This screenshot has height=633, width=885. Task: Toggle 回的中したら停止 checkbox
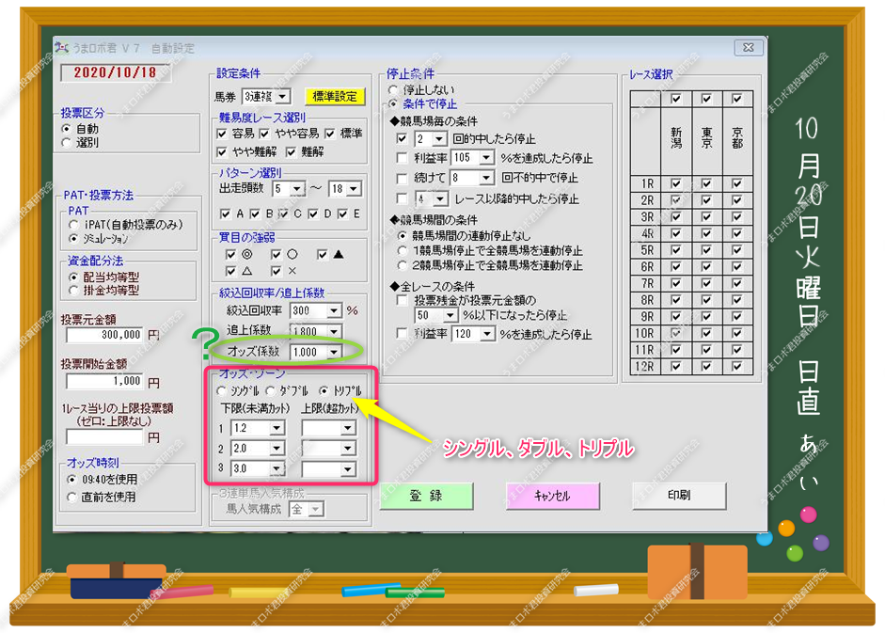402,138
